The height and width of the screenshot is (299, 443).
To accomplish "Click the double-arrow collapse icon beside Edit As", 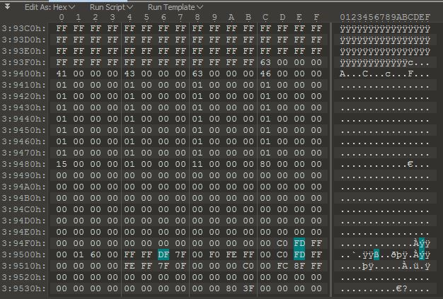I will (8, 7).
